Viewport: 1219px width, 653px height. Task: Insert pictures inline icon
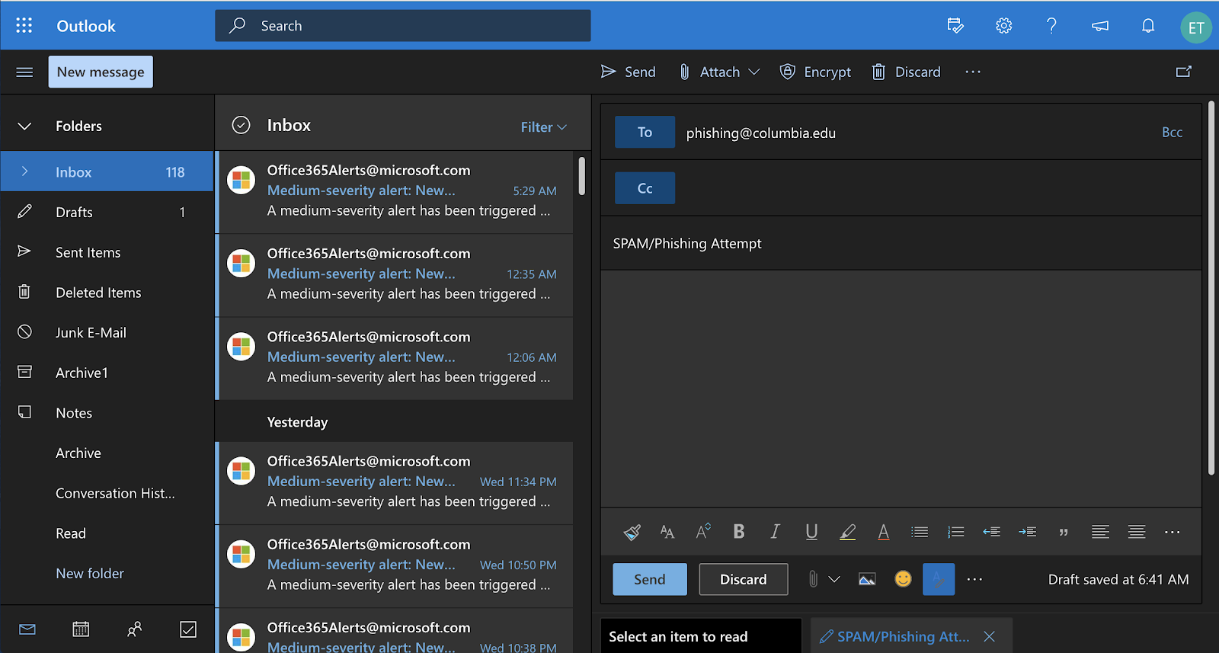coord(867,579)
